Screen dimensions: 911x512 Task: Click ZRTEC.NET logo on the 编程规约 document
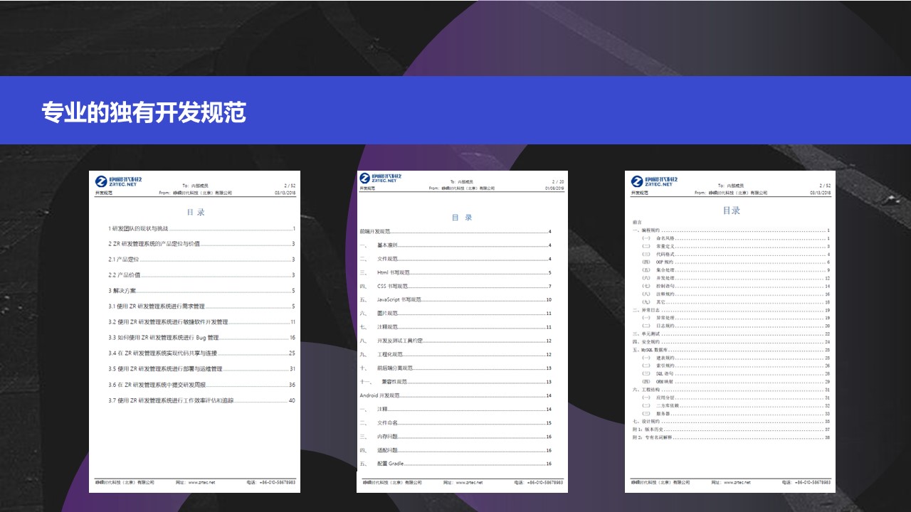[x=655, y=180]
